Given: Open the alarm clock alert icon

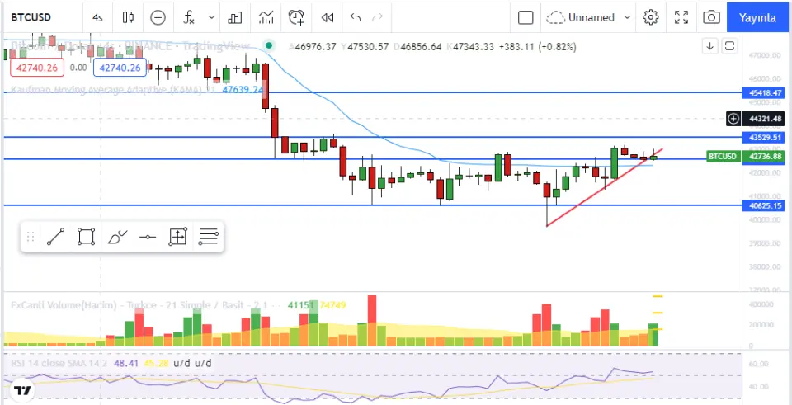Looking at the screenshot, I should (296, 17).
